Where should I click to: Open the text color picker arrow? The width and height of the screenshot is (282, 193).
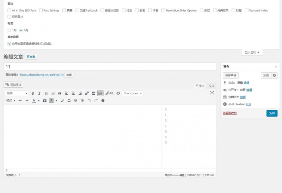pos(39,100)
